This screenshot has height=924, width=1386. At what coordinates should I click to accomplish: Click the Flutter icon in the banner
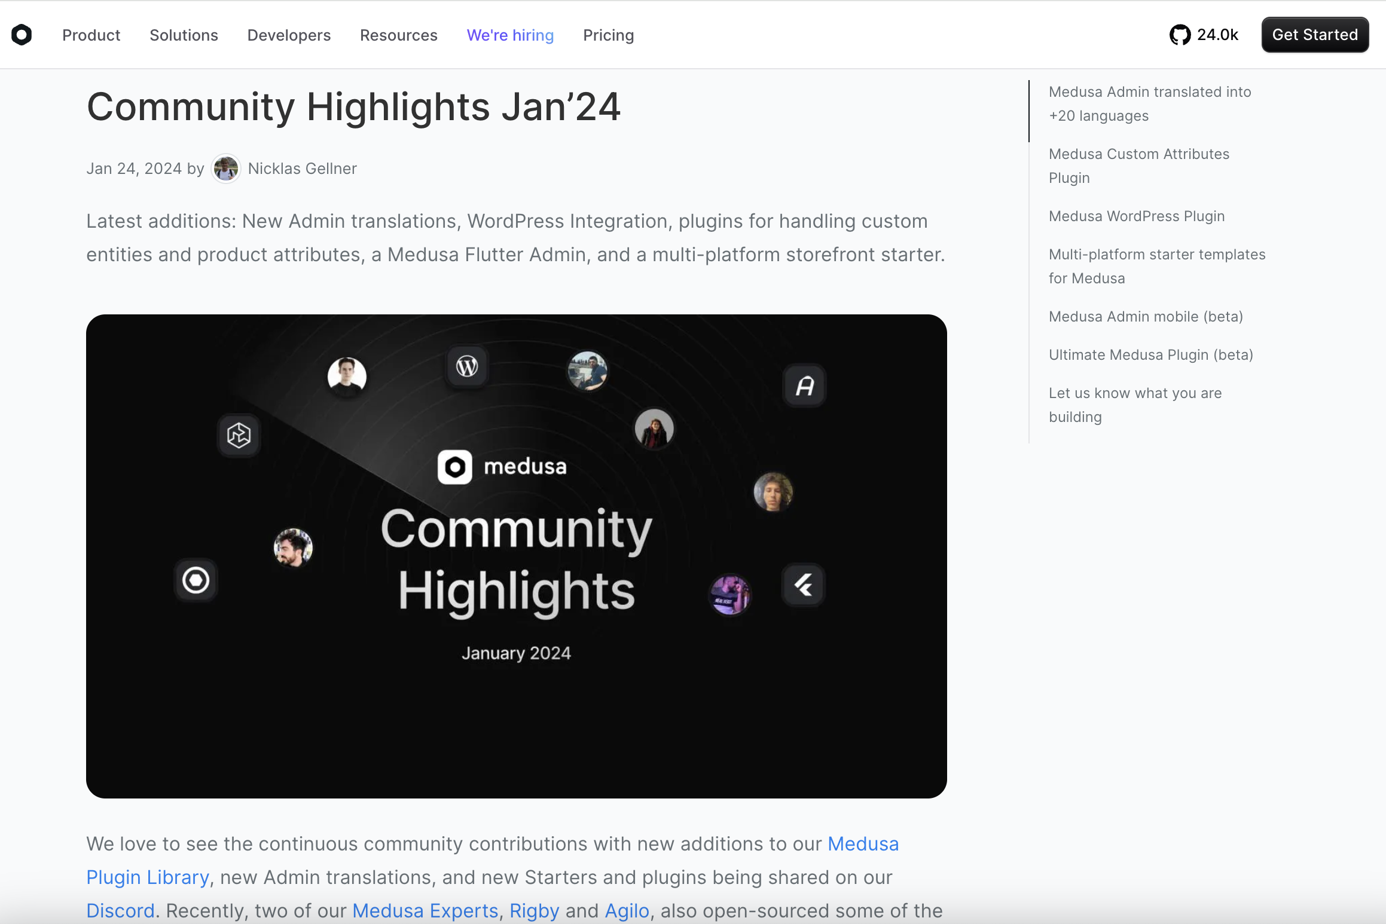pyautogui.click(x=804, y=585)
